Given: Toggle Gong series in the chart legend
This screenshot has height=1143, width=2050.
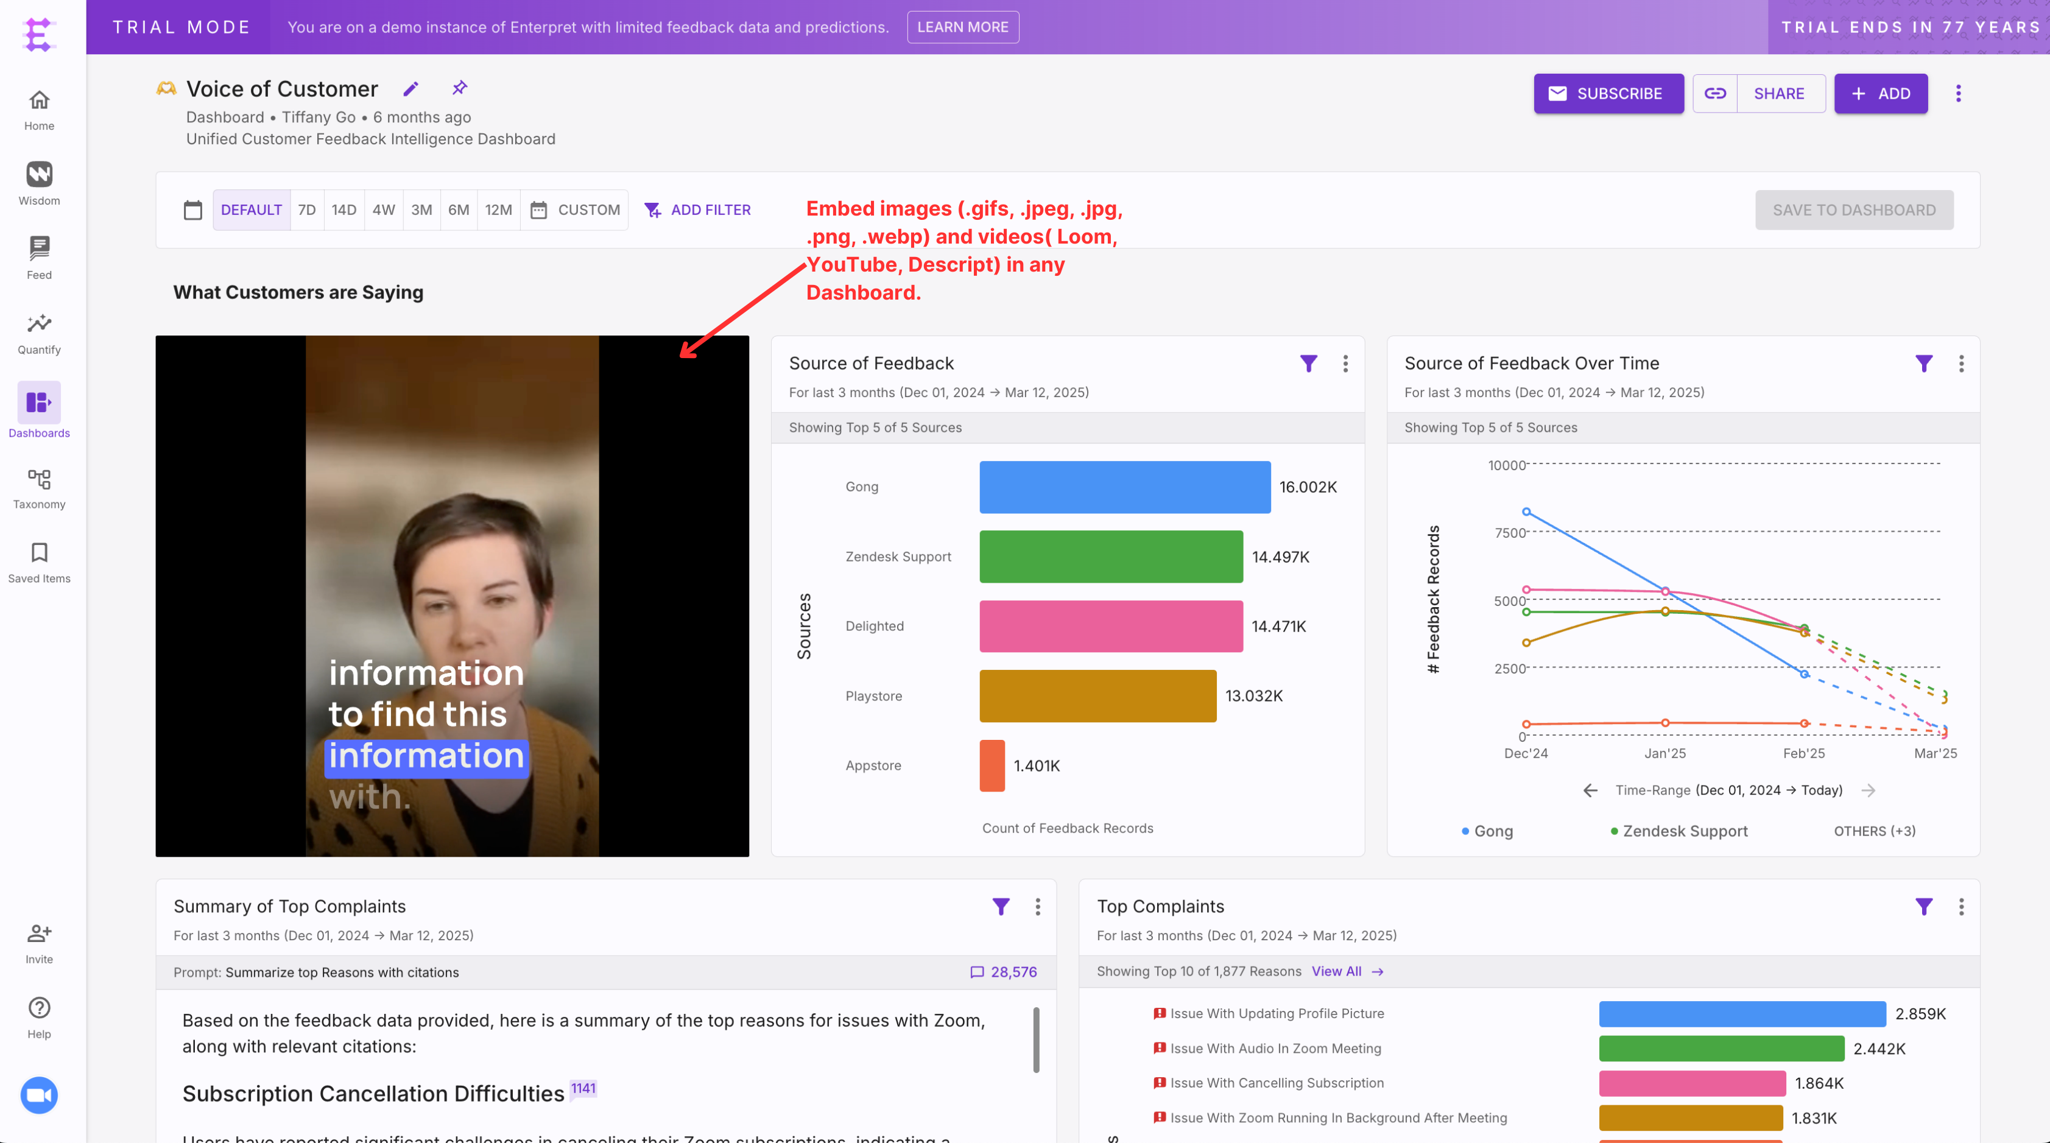Looking at the screenshot, I should [1487, 830].
